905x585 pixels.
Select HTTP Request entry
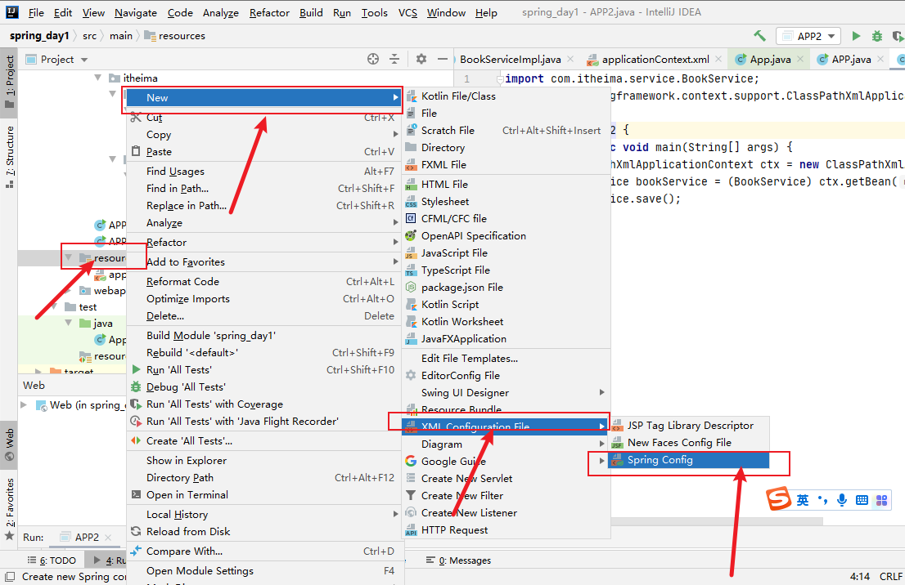[x=507, y=530]
